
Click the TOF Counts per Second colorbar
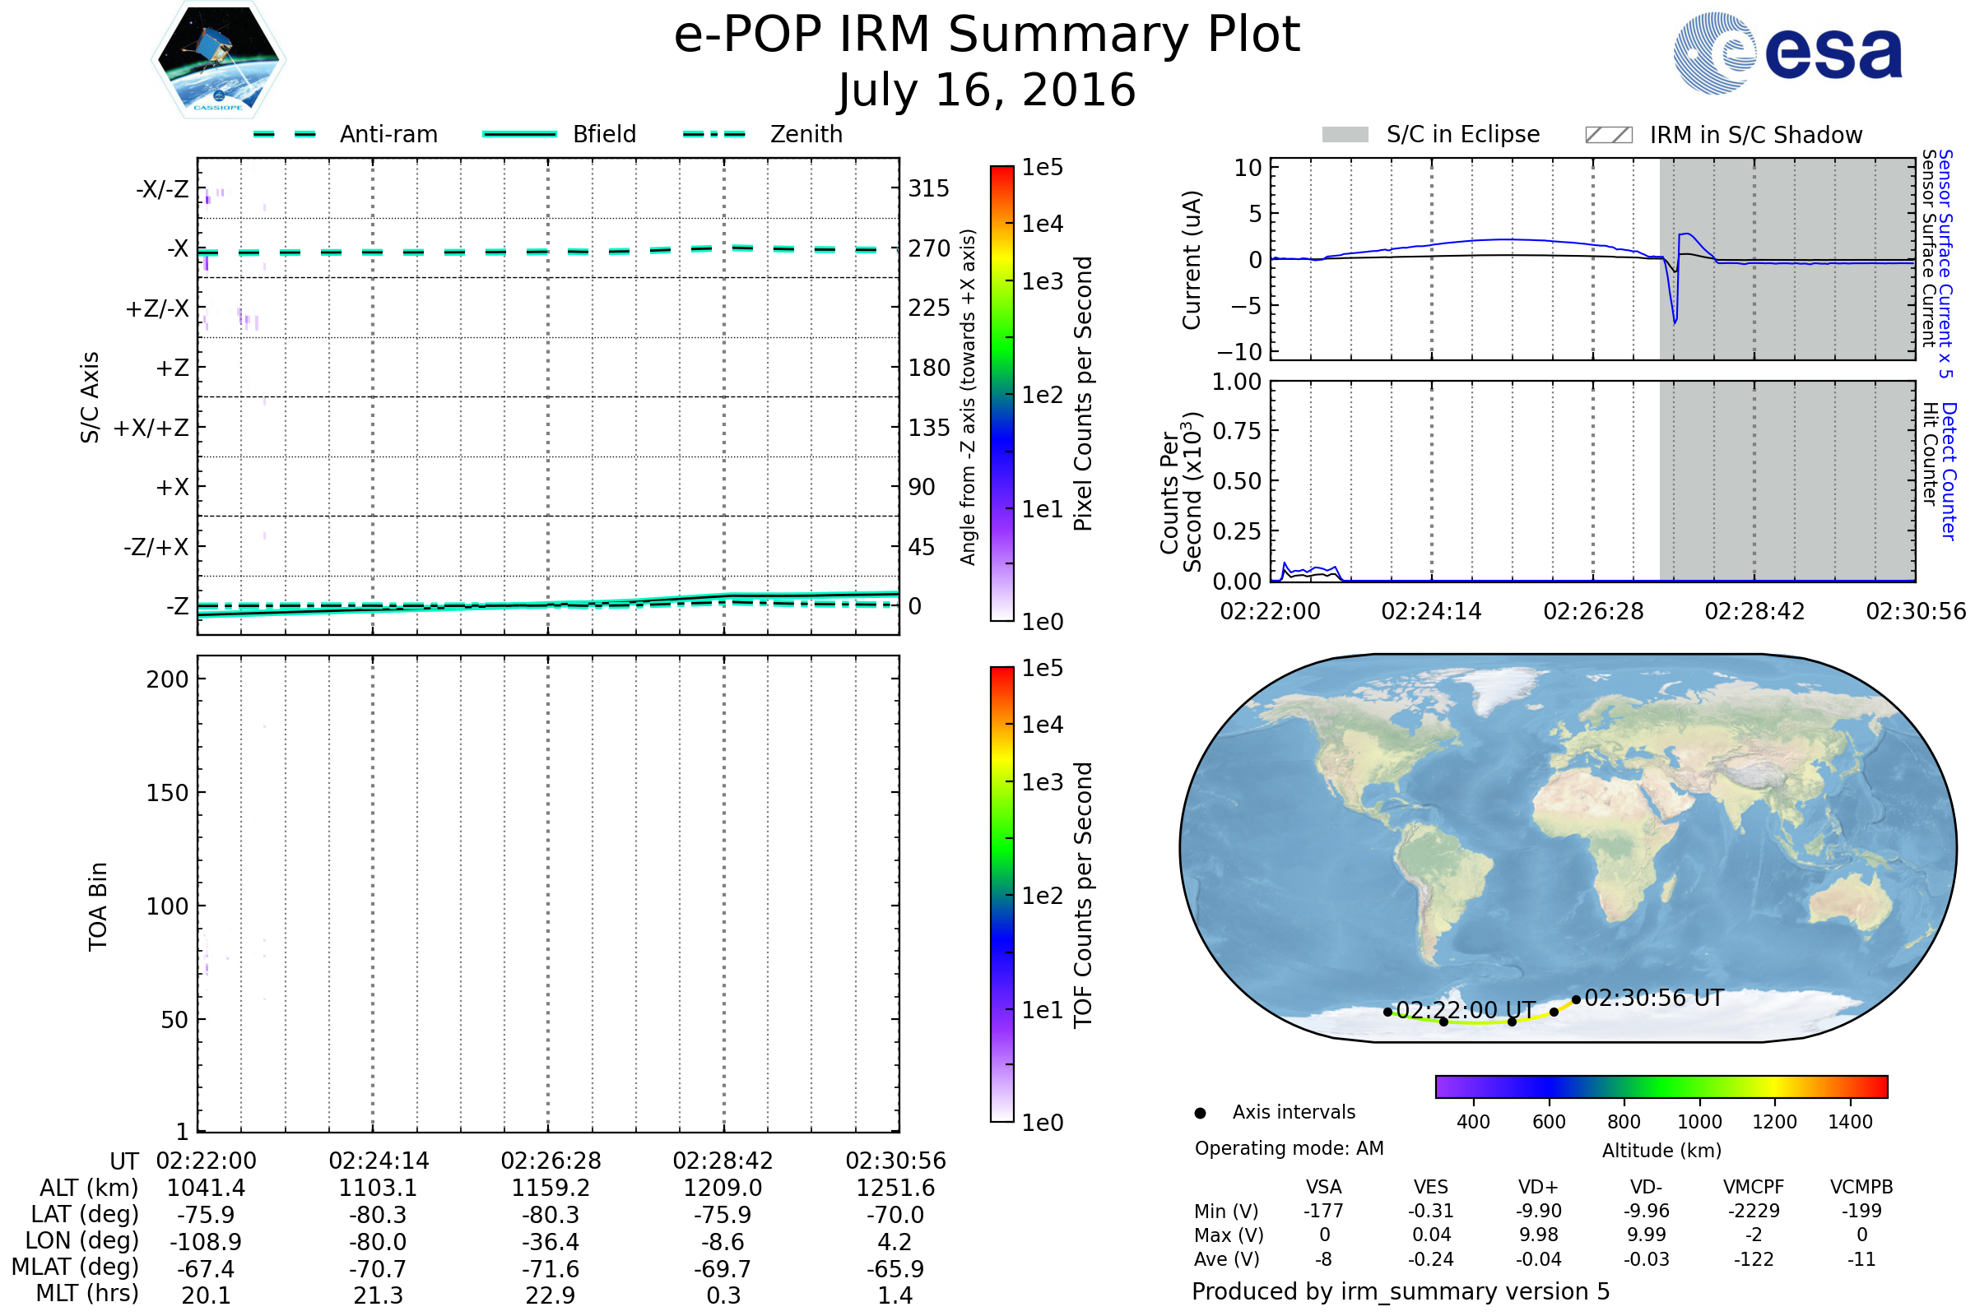point(1001,895)
